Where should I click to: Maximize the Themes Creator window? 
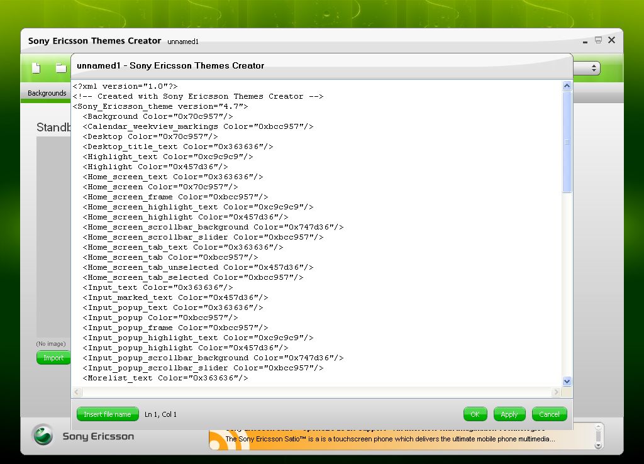(598, 40)
